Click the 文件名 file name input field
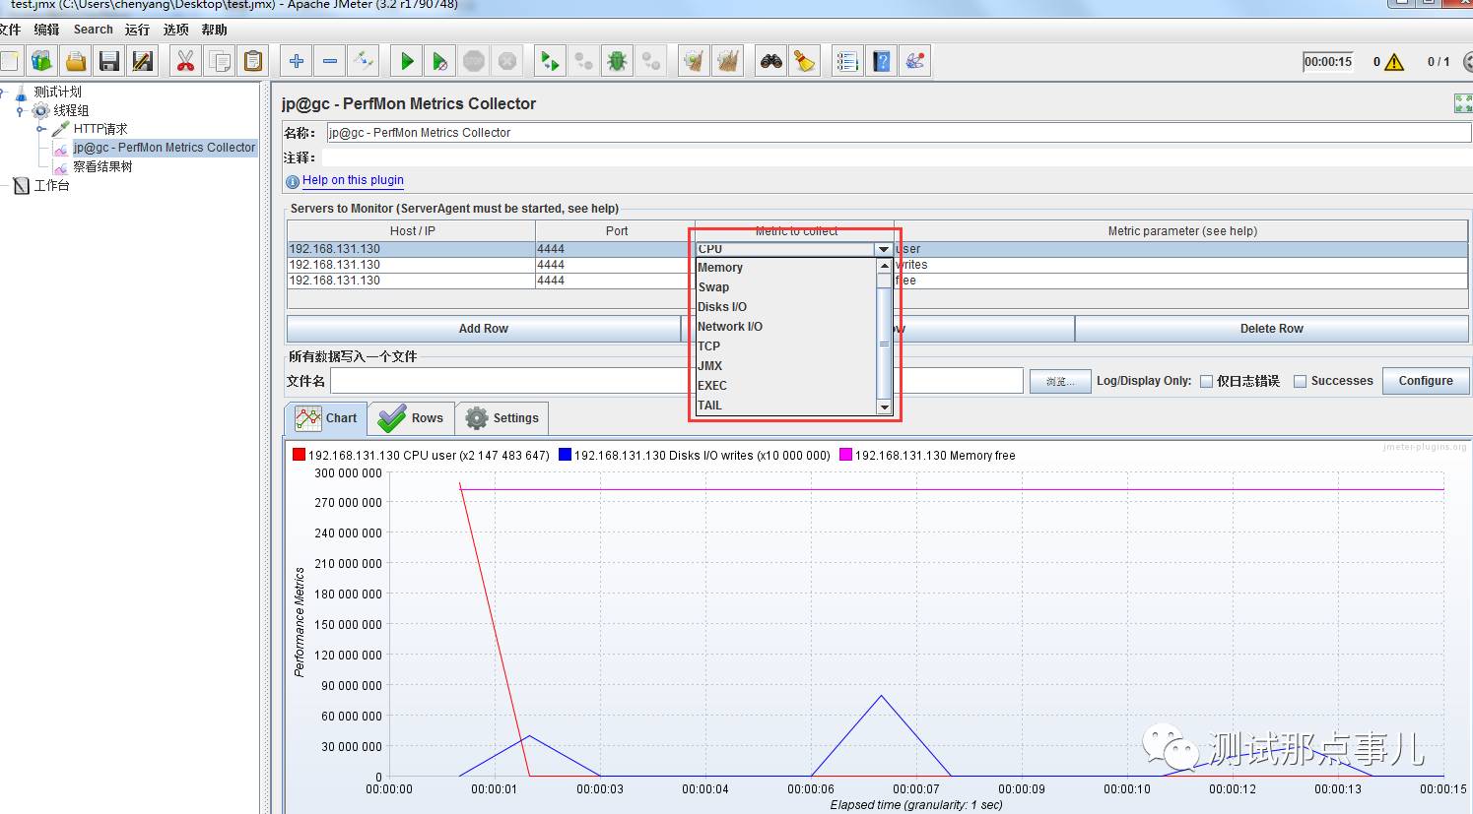The width and height of the screenshot is (1473, 814). tap(677, 381)
